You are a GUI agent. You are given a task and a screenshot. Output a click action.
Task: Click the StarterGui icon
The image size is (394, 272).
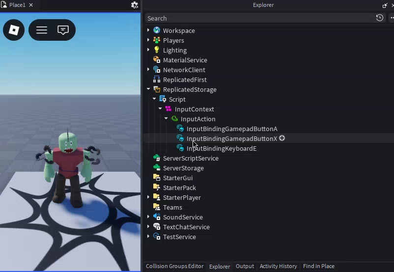(157, 178)
